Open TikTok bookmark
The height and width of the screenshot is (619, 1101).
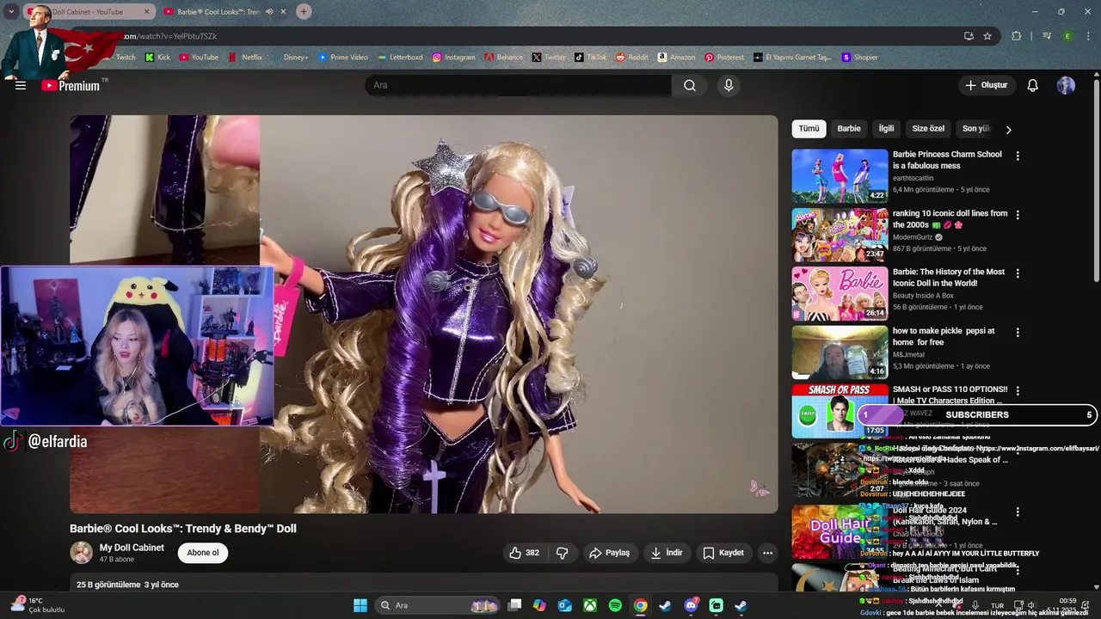(590, 58)
